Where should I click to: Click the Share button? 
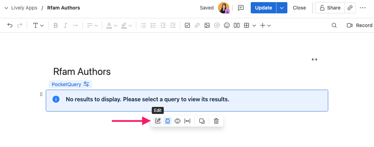tap(330, 8)
